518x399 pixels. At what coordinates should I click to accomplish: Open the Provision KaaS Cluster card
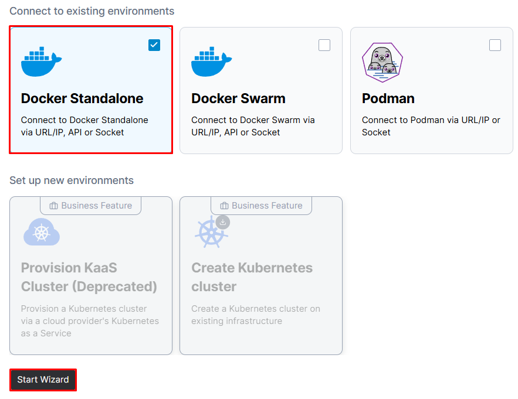pos(91,275)
